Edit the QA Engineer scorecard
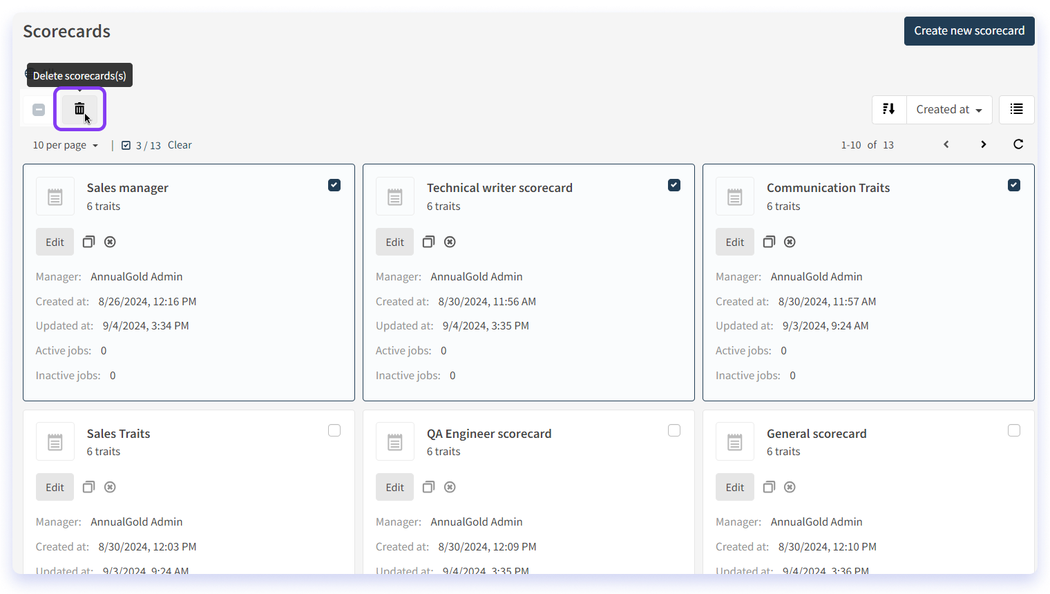Viewport: 1050px width, 594px height. point(394,487)
